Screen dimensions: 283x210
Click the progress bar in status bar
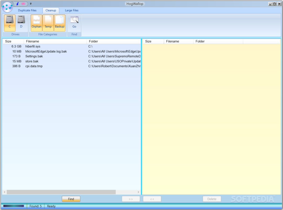[x=14, y=206]
